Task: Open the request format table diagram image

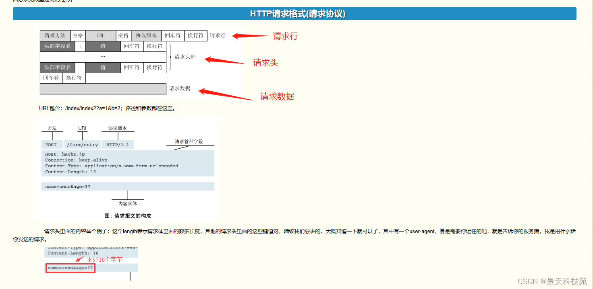Action: 139,62
